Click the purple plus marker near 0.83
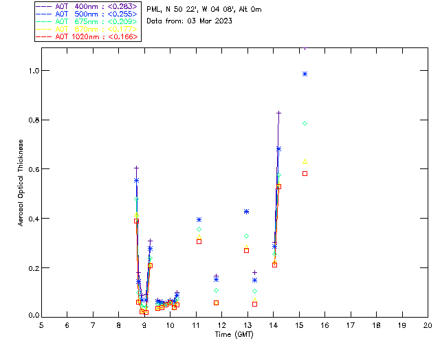The width and height of the screenshot is (440, 352). 278,113
